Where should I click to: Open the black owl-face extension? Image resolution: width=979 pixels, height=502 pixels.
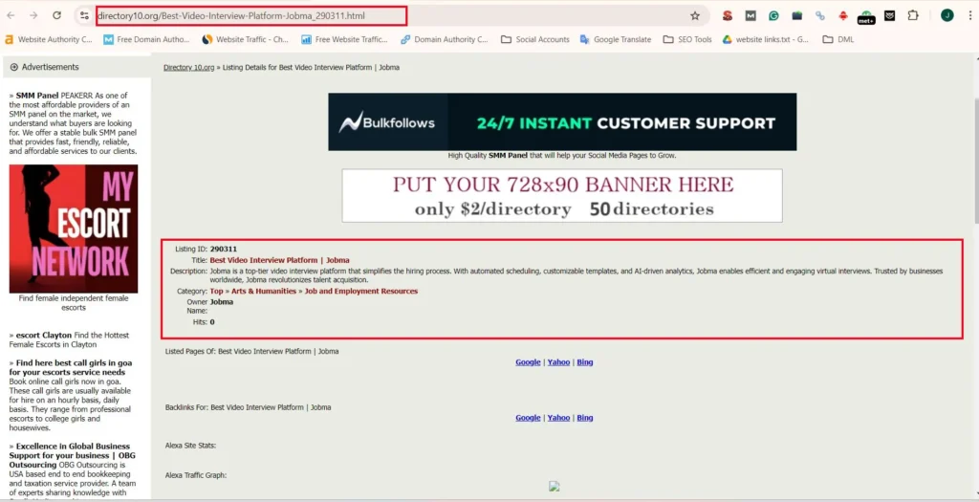890,15
